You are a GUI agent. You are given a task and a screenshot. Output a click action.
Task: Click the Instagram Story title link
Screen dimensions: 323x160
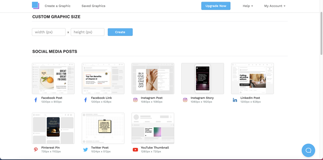202,98
